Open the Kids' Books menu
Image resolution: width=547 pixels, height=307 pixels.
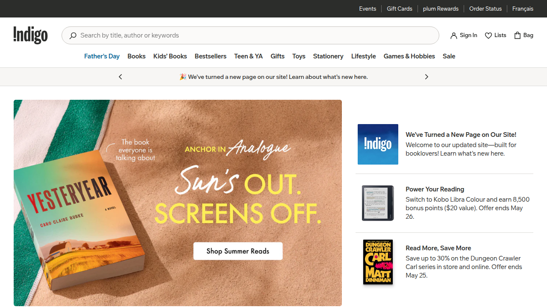click(x=170, y=56)
